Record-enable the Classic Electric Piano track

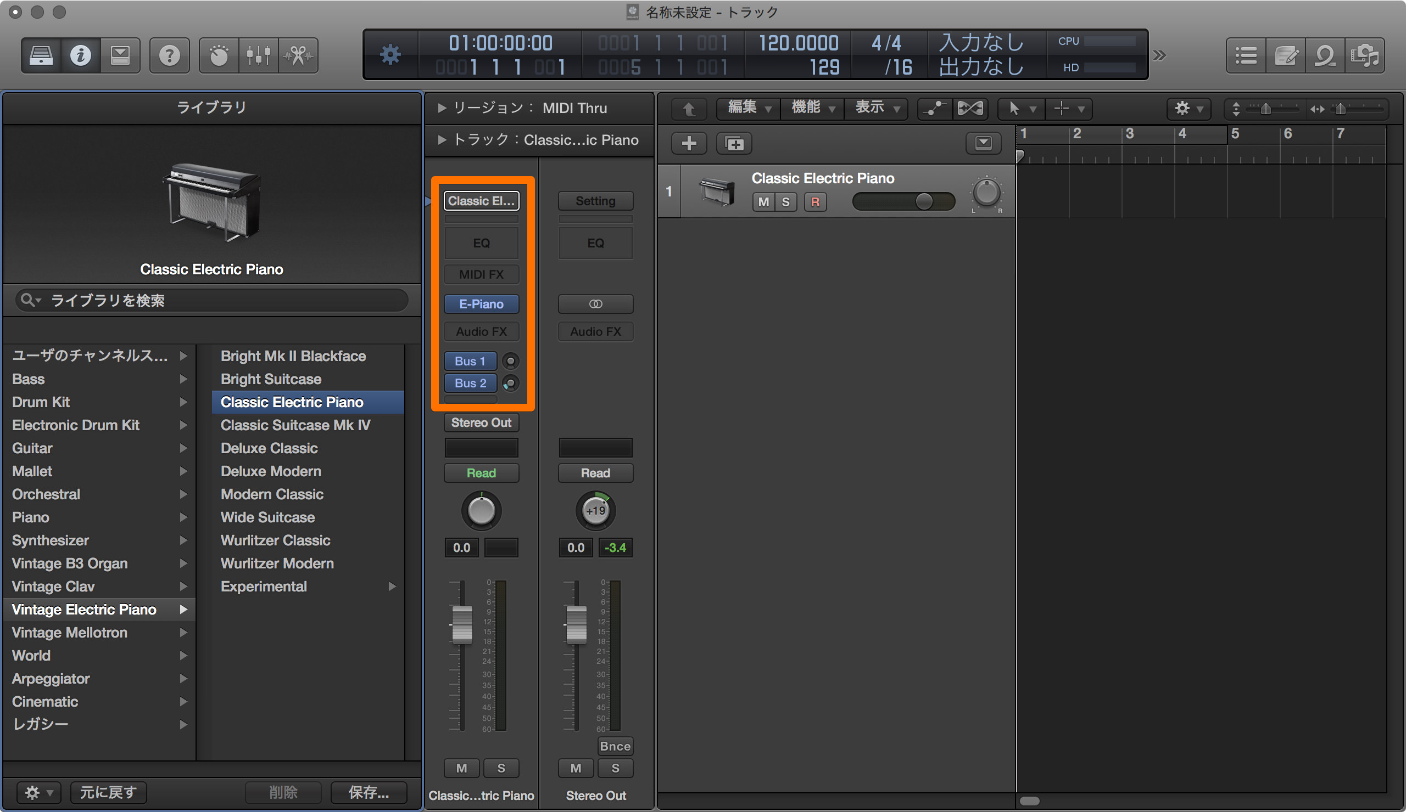[x=815, y=202]
